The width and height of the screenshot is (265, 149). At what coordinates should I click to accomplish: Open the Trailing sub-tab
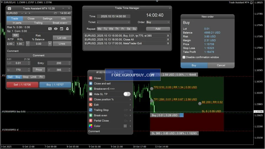coord(38,23)
